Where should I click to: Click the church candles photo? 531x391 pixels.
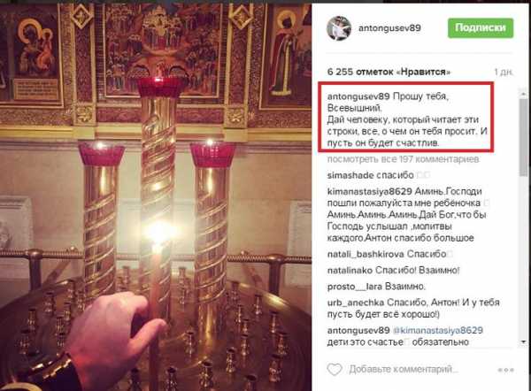click(156, 197)
